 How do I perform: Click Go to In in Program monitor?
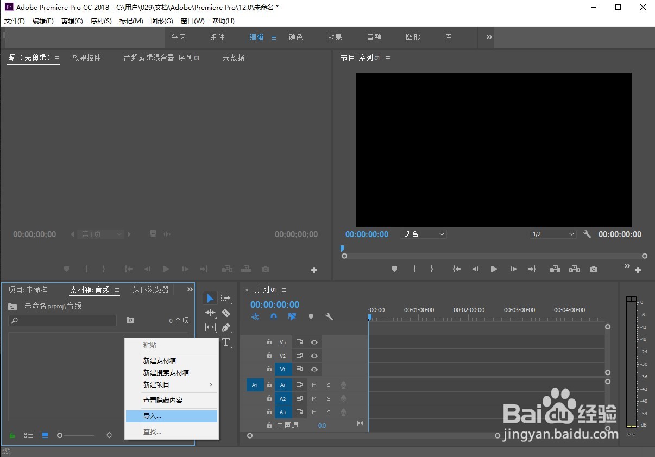457,269
